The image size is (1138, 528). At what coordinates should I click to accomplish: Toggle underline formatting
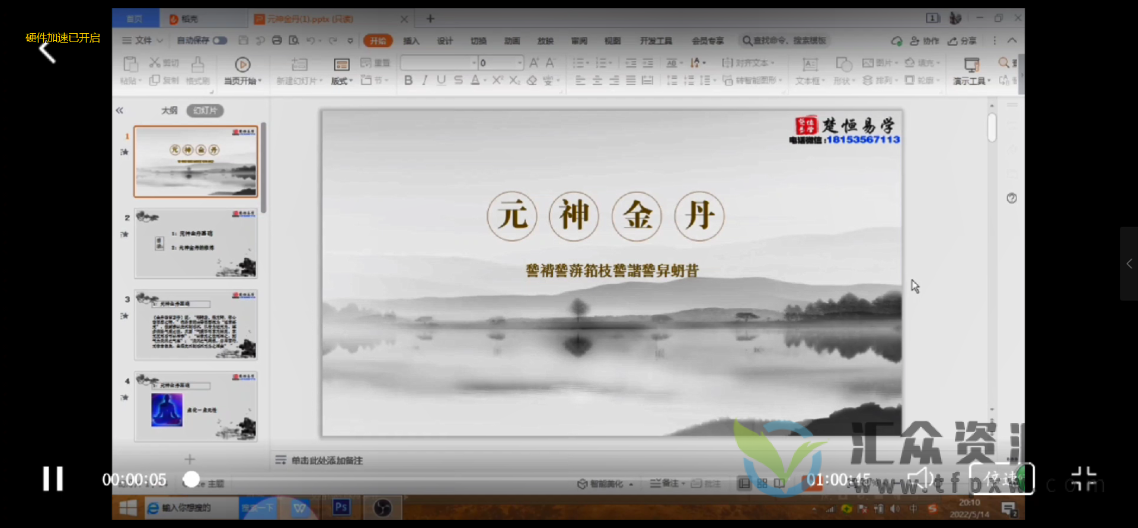pyautogui.click(x=441, y=80)
